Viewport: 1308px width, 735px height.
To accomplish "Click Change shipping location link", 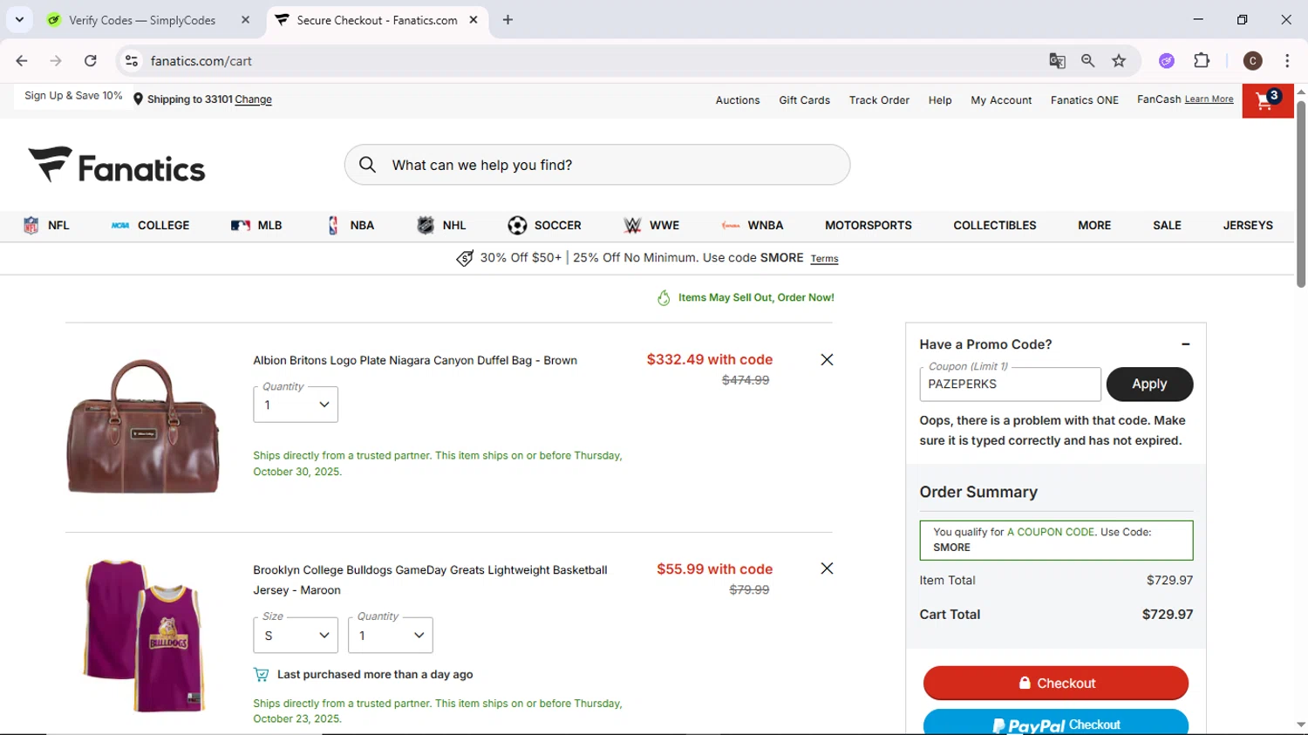I will coord(253,99).
